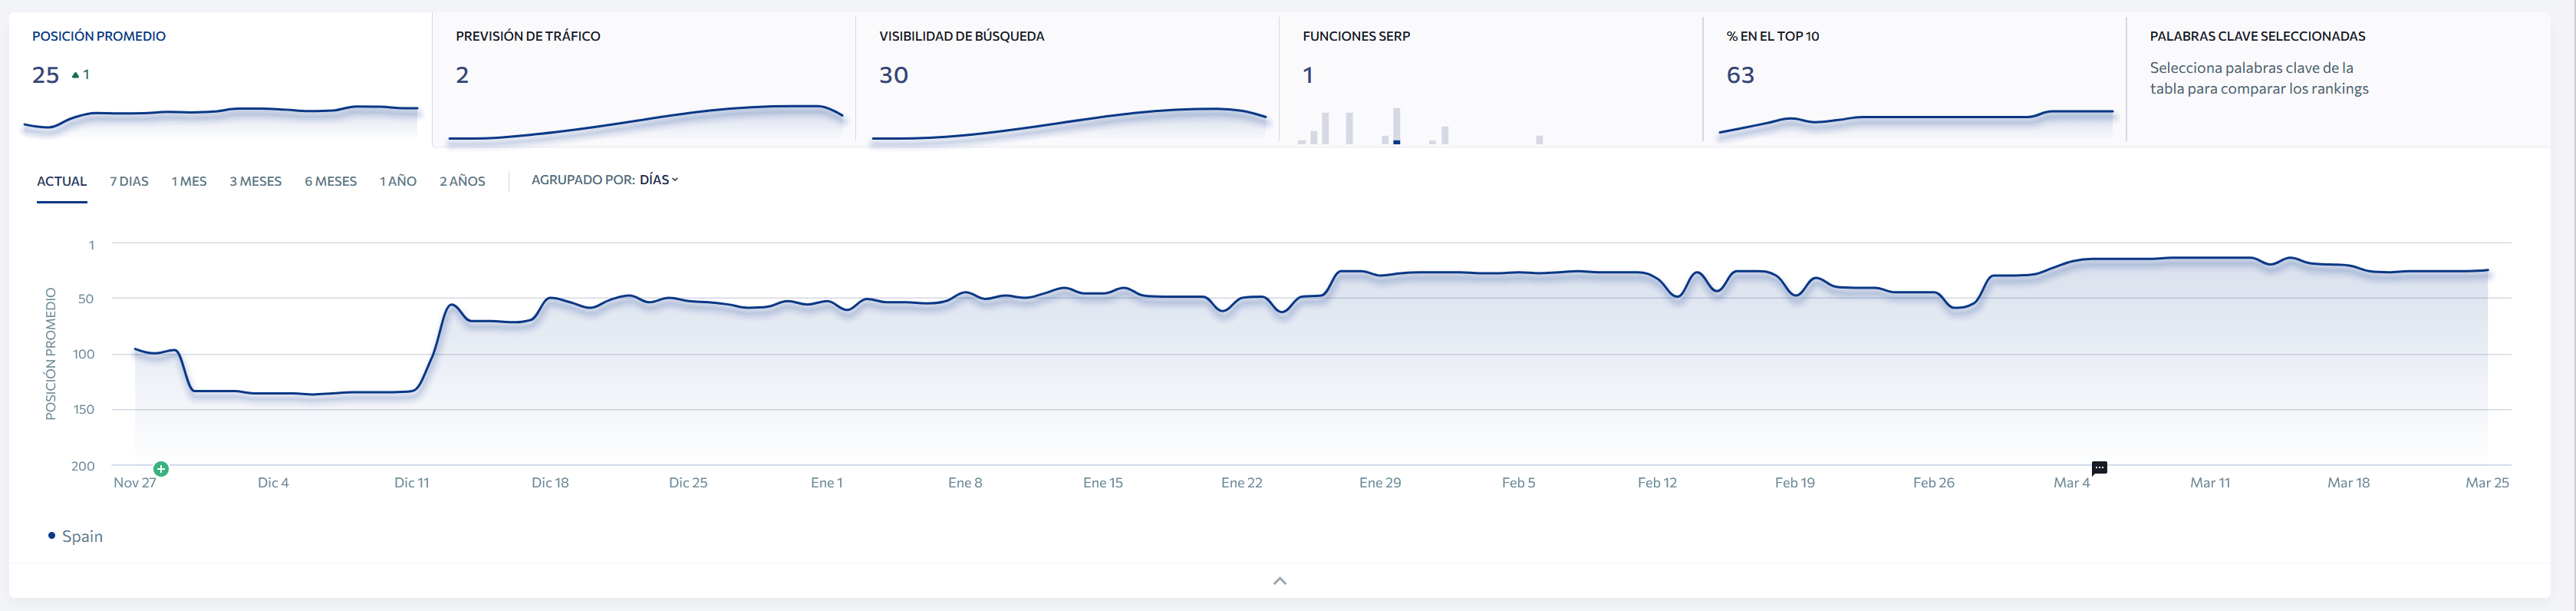
Task: Click the Posición Promedio value 25
Action: (x=46, y=75)
